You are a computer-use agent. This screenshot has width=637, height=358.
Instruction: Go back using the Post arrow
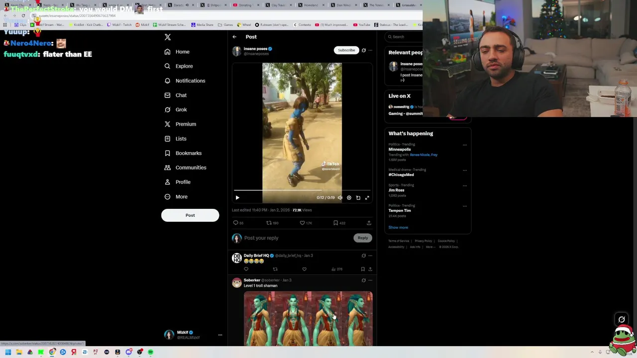(234, 37)
